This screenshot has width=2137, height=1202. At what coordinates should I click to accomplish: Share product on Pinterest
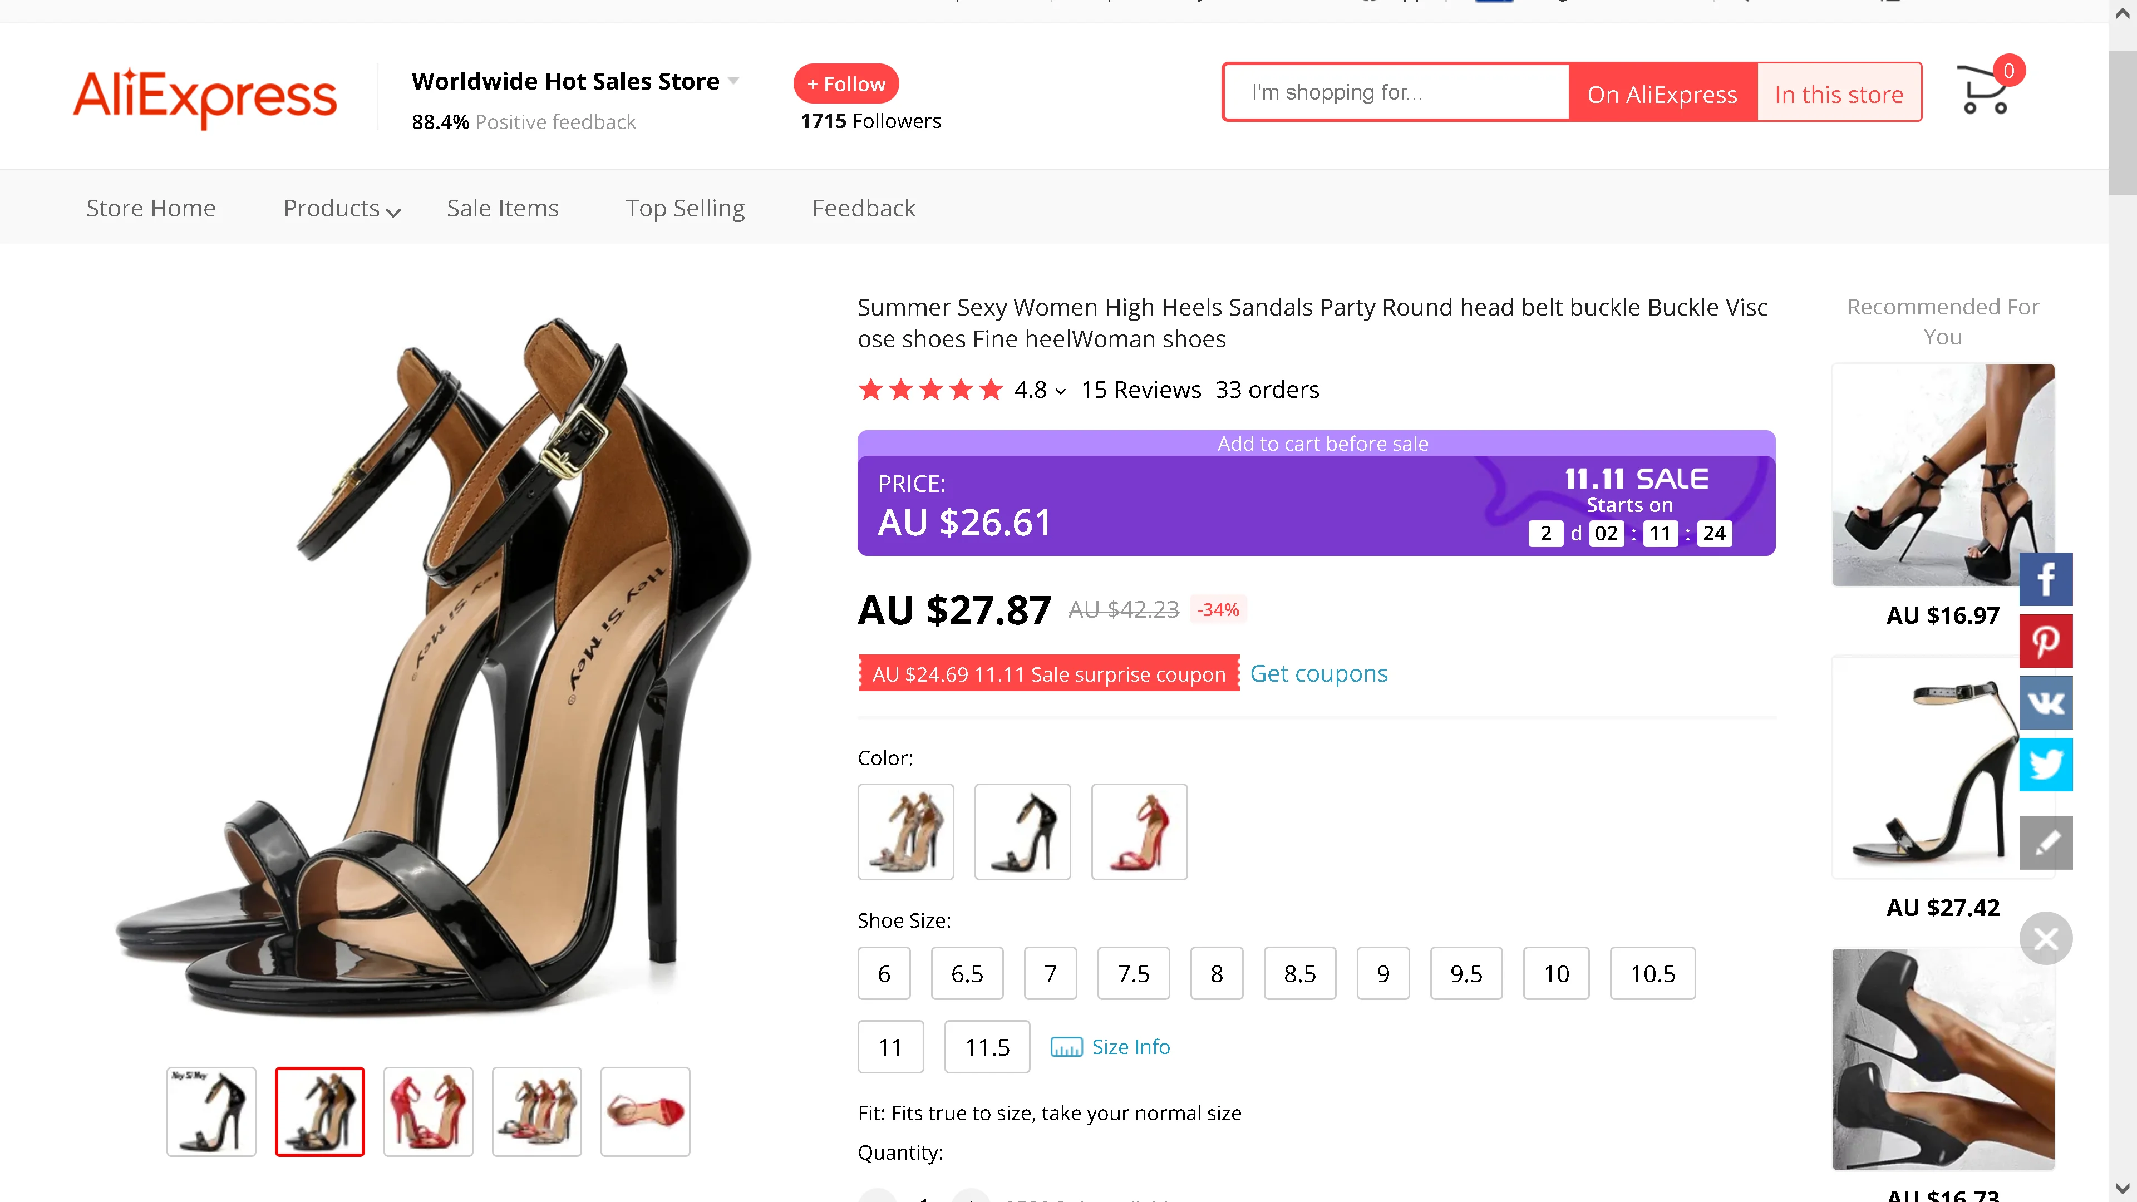point(2045,641)
